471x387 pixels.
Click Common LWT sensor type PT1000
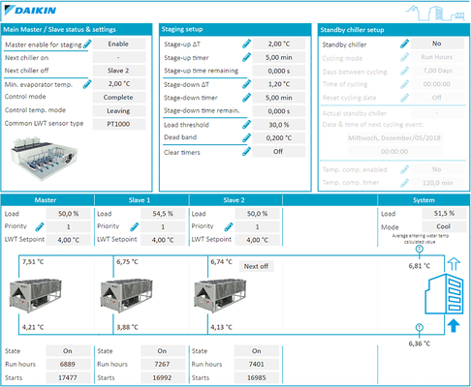pyautogui.click(x=119, y=124)
